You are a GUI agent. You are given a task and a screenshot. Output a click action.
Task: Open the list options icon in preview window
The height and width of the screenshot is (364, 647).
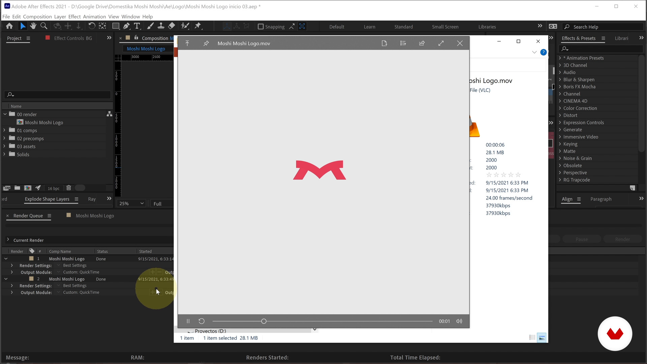coord(403,43)
